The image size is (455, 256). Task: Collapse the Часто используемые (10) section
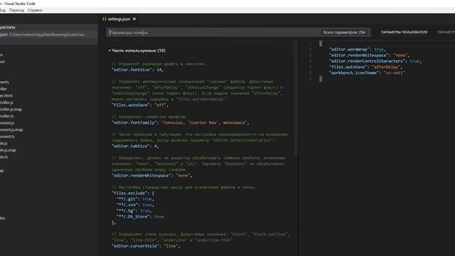click(x=137, y=50)
